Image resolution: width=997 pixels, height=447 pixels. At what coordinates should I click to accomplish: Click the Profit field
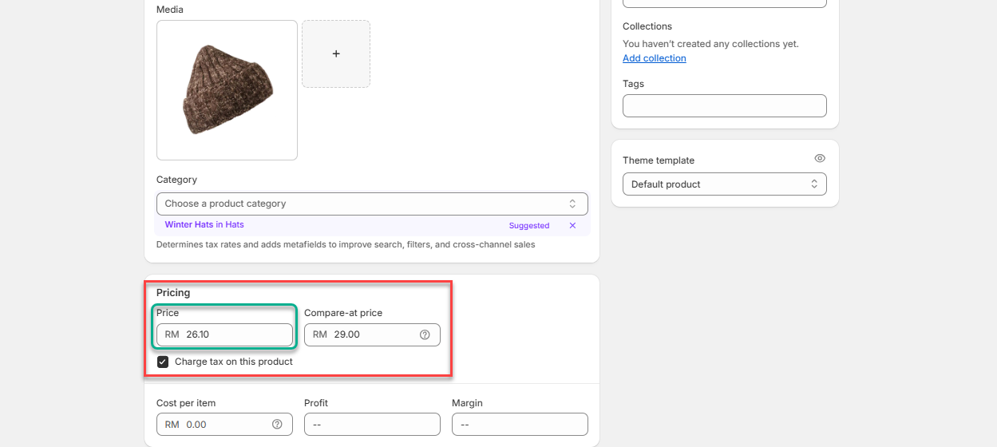[x=372, y=425]
